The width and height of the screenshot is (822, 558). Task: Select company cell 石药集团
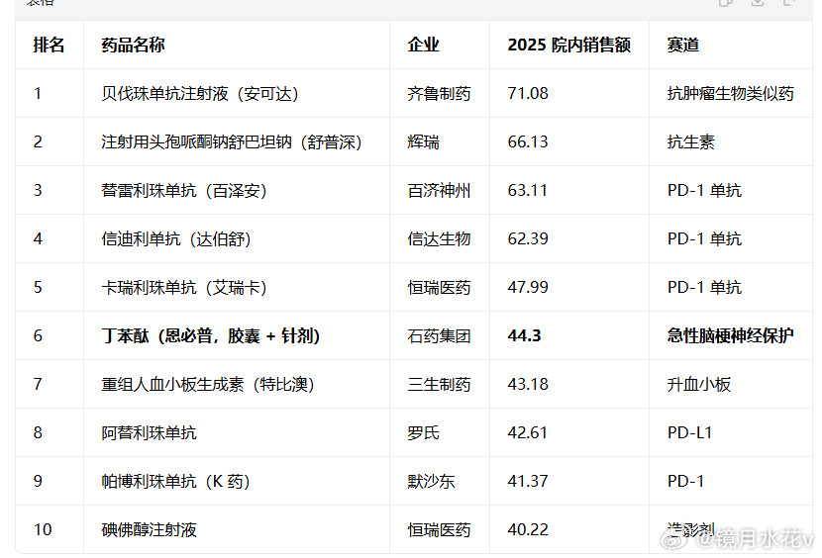point(440,335)
